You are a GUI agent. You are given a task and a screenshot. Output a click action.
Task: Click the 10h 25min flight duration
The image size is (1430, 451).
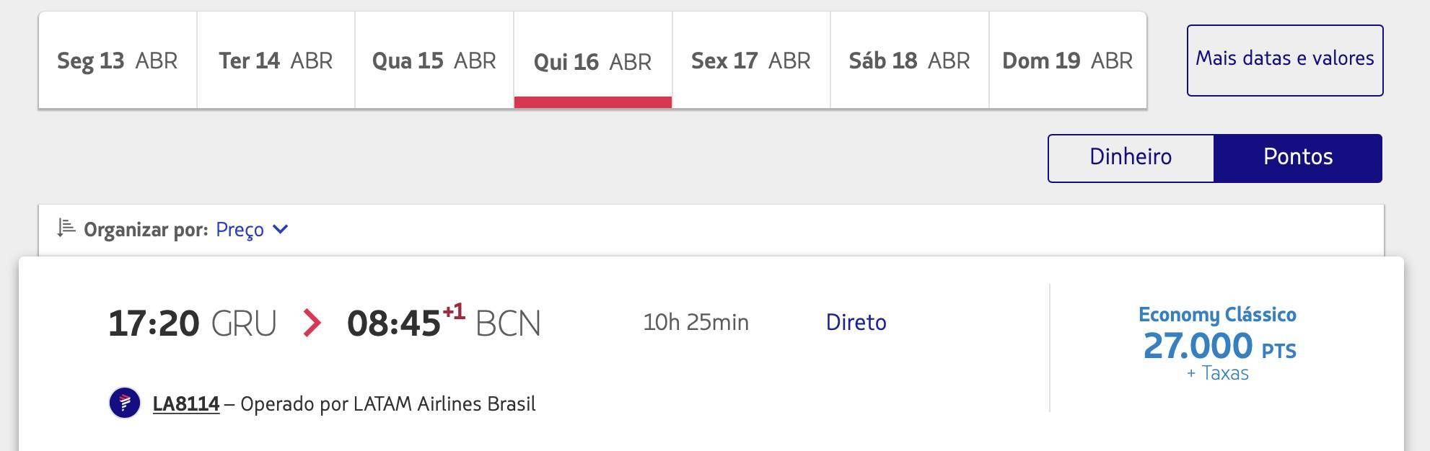point(696,322)
